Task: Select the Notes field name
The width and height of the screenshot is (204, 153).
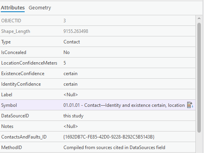Action: click(x=7, y=126)
